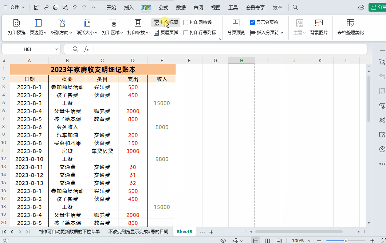Click the vertical scrollbar thumb
This screenshot has height=243, width=386.
(x=369, y=99)
